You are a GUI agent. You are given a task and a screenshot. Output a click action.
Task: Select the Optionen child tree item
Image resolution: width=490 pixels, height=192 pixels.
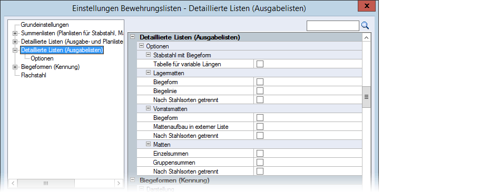coord(42,58)
